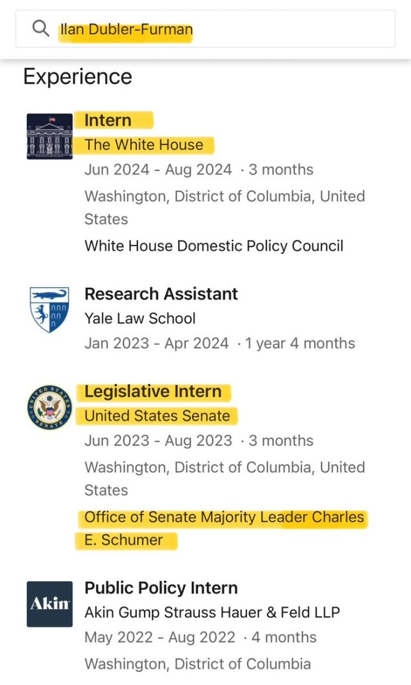
Task: Click May 2022 - Aug 2022 date line
Action: (x=201, y=637)
